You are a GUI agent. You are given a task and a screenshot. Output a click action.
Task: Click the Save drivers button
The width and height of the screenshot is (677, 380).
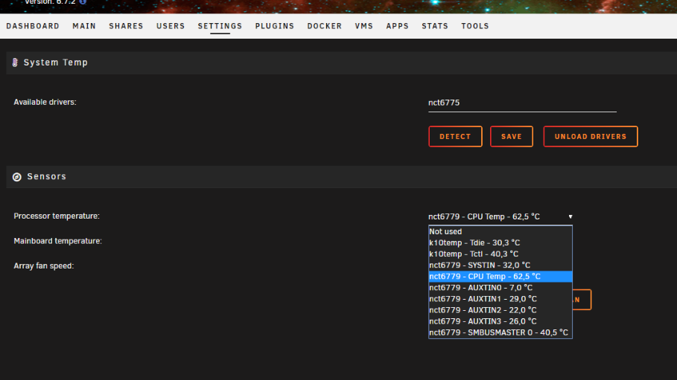pyautogui.click(x=511, y=136)
